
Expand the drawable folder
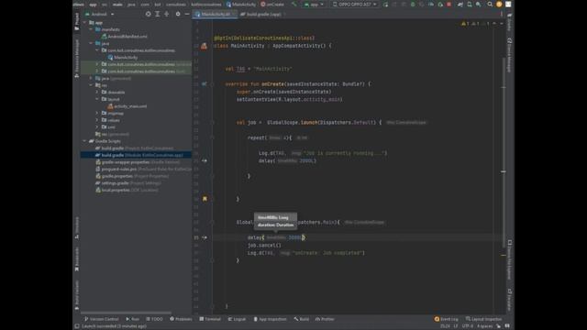(x=97, y=92)
